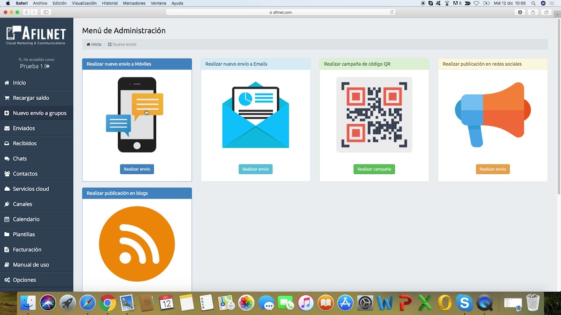Open Opciones in the sidebar

(36, 280)
